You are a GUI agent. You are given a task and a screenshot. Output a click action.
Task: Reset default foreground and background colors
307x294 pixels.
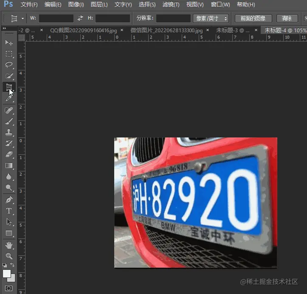point(5,265)
